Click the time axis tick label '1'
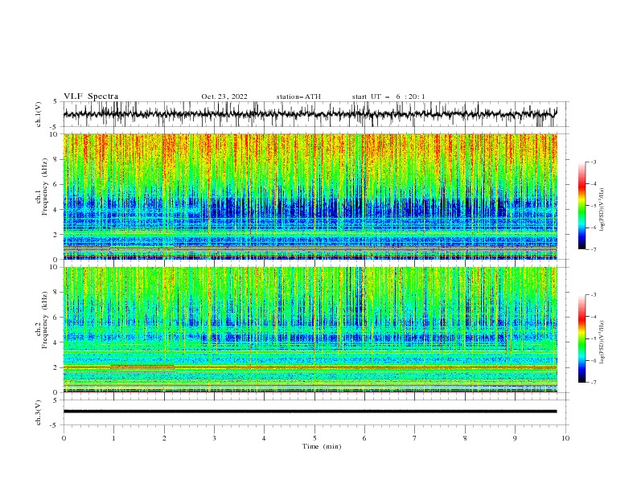 click(113, 438)
